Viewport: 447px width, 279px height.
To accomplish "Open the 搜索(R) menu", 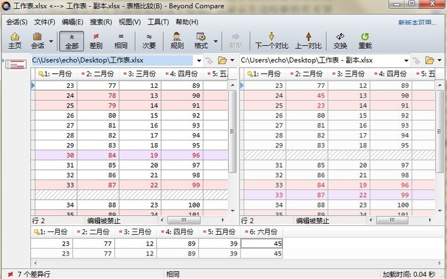I will 101,22.
